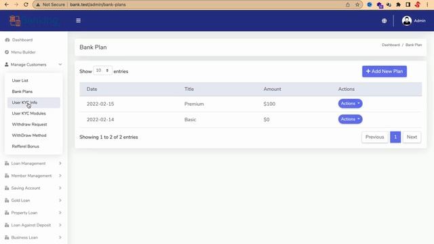Click the Dashboard sidebar icon

pos(7,40)
